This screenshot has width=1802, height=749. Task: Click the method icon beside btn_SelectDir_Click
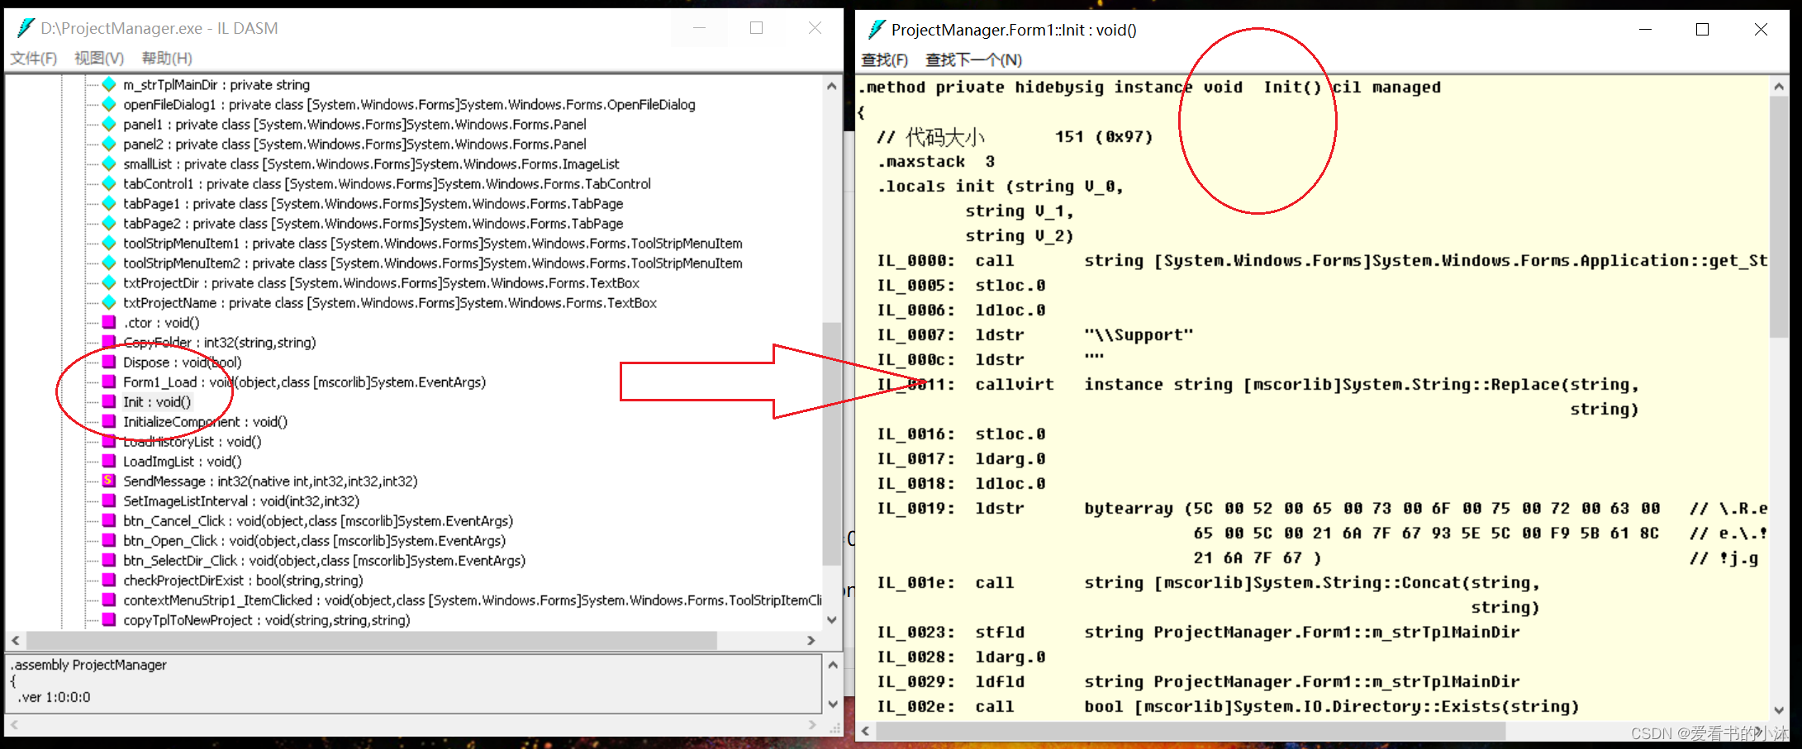click(109, 560)
